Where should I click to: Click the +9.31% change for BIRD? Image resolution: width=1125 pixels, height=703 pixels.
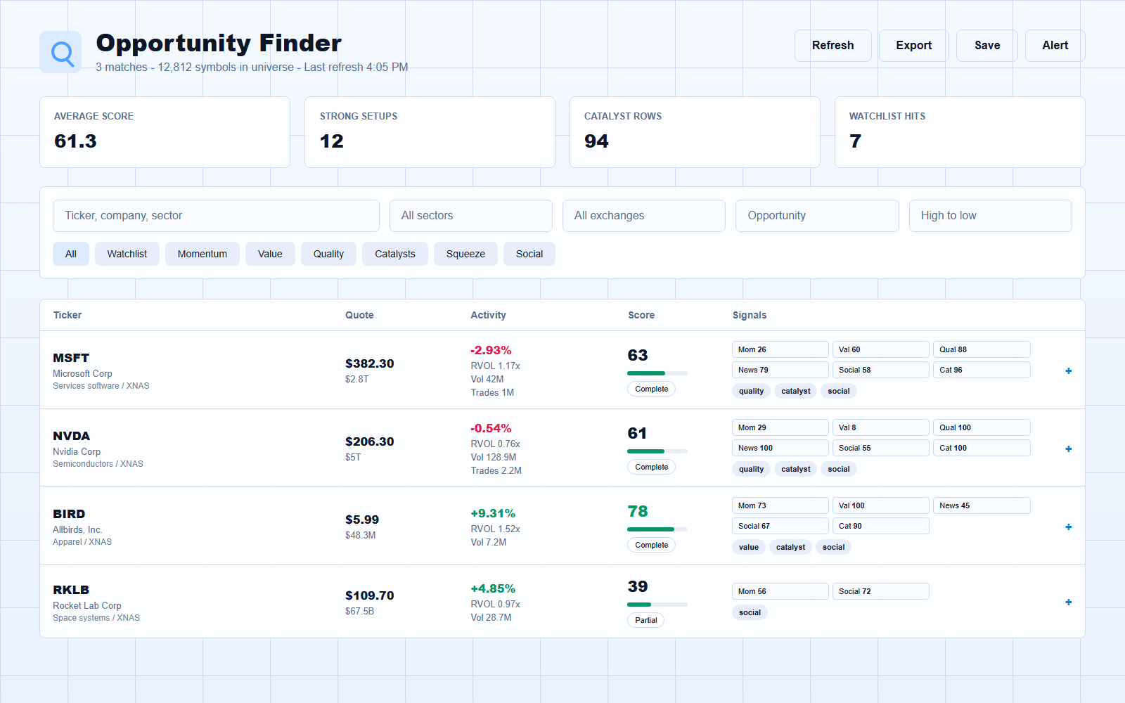pos(493,513)
